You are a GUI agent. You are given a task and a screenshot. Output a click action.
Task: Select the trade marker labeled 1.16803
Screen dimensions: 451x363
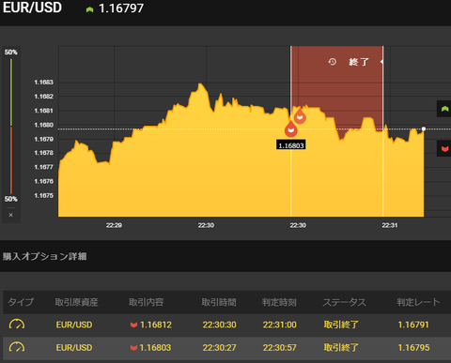coord(291,129)
